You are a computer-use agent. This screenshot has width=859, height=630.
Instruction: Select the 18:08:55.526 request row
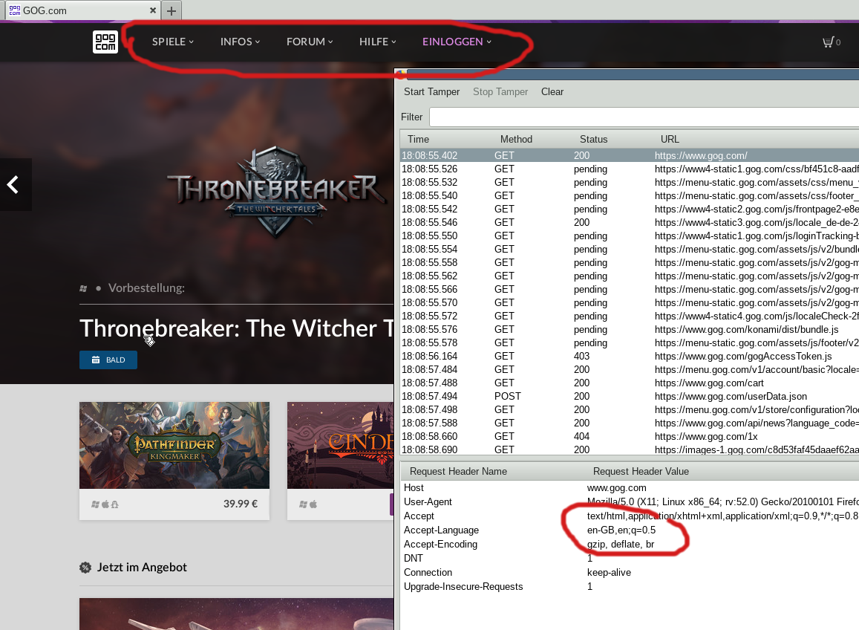(630, 169)
